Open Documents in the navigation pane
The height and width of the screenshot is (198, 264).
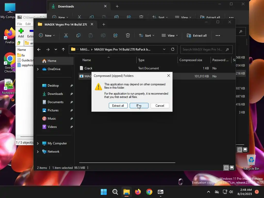[x=55, y=102]
